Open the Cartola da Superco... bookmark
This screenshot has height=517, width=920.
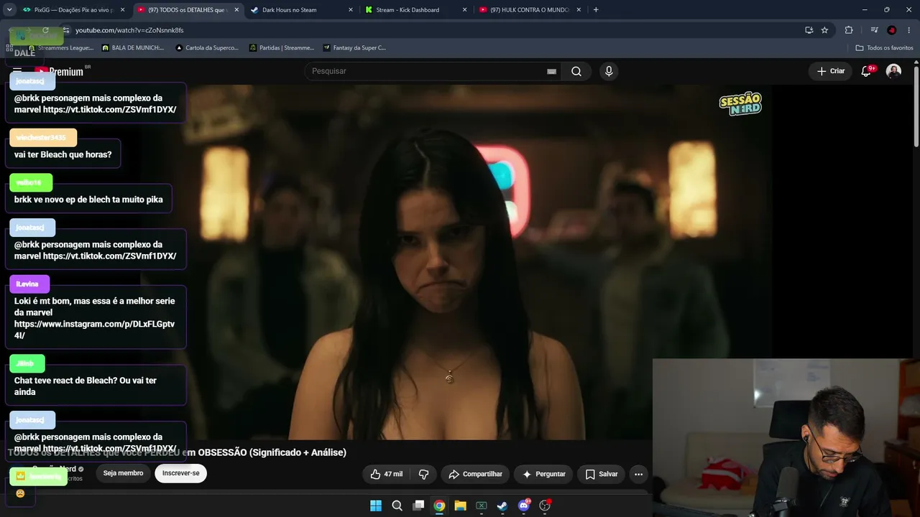[207, 48]
